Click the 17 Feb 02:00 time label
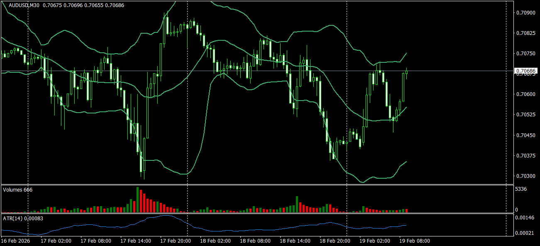This screenshot has height=246, width=540. (56, 241)
